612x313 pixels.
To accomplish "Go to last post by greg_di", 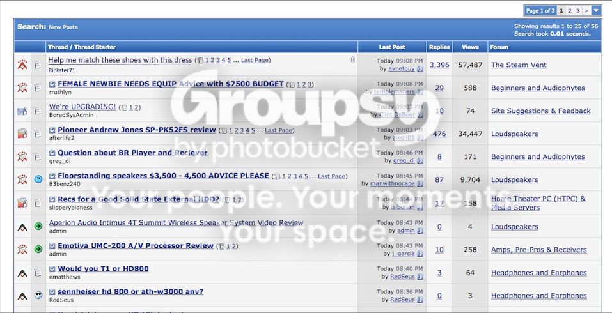I will [x=420, y=160].
